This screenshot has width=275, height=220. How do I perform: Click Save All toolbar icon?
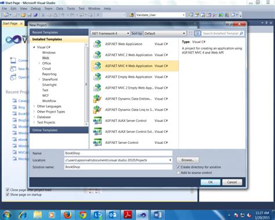(x=35, y=15)
